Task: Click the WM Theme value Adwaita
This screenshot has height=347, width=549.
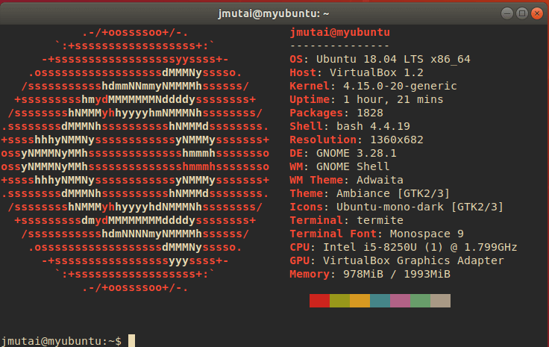Action: [380, 180]
